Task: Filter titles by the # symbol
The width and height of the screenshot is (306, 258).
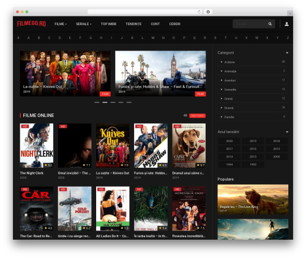Action: pyautogui.click(x=18, y=38)
